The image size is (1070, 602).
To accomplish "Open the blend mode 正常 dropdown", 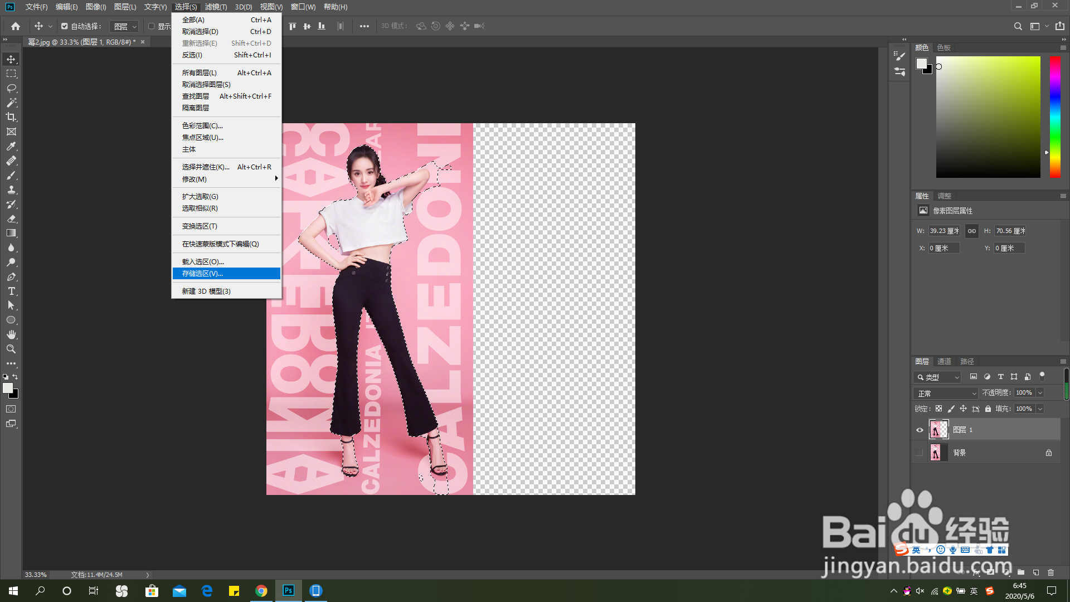I will (946, 393).
